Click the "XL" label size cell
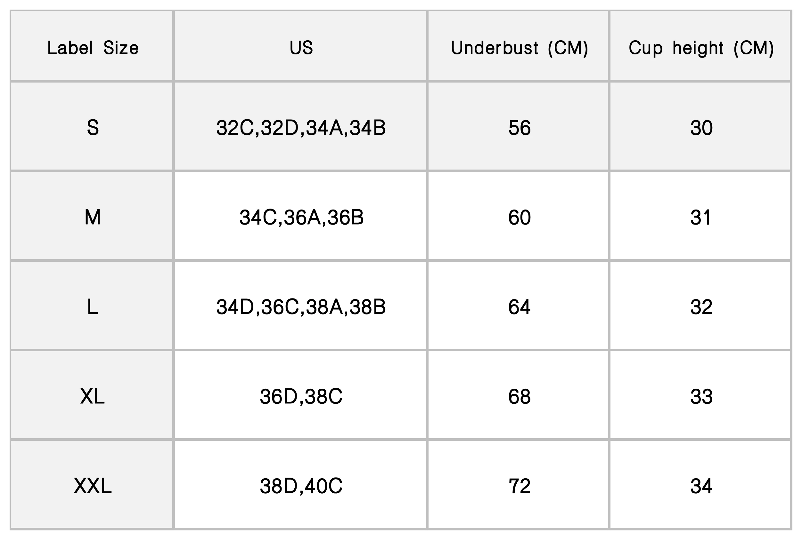This screenshot has width=802, height=540. point(93,396)
